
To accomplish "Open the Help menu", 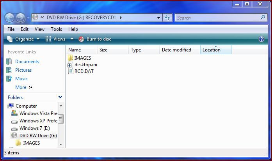I will (x=73, y=29).
